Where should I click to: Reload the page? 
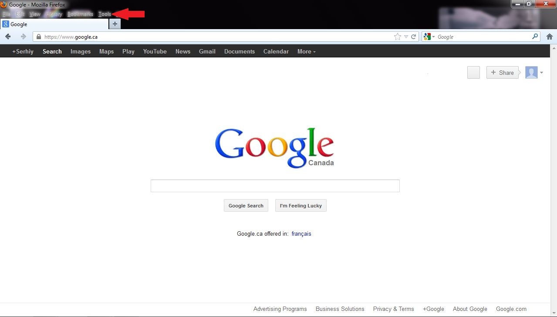(x=414, y=37)
